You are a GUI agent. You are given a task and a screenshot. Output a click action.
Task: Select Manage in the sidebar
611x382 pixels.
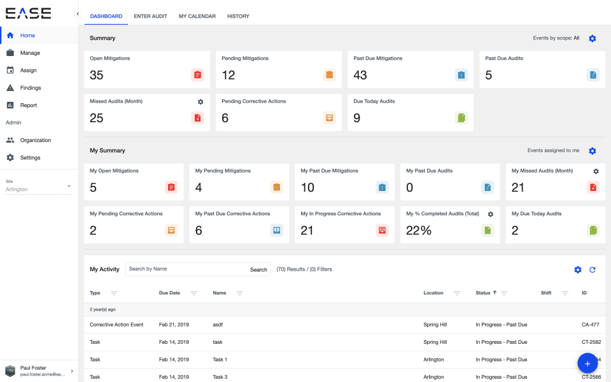pyautogui.click(x=29, y=53)
